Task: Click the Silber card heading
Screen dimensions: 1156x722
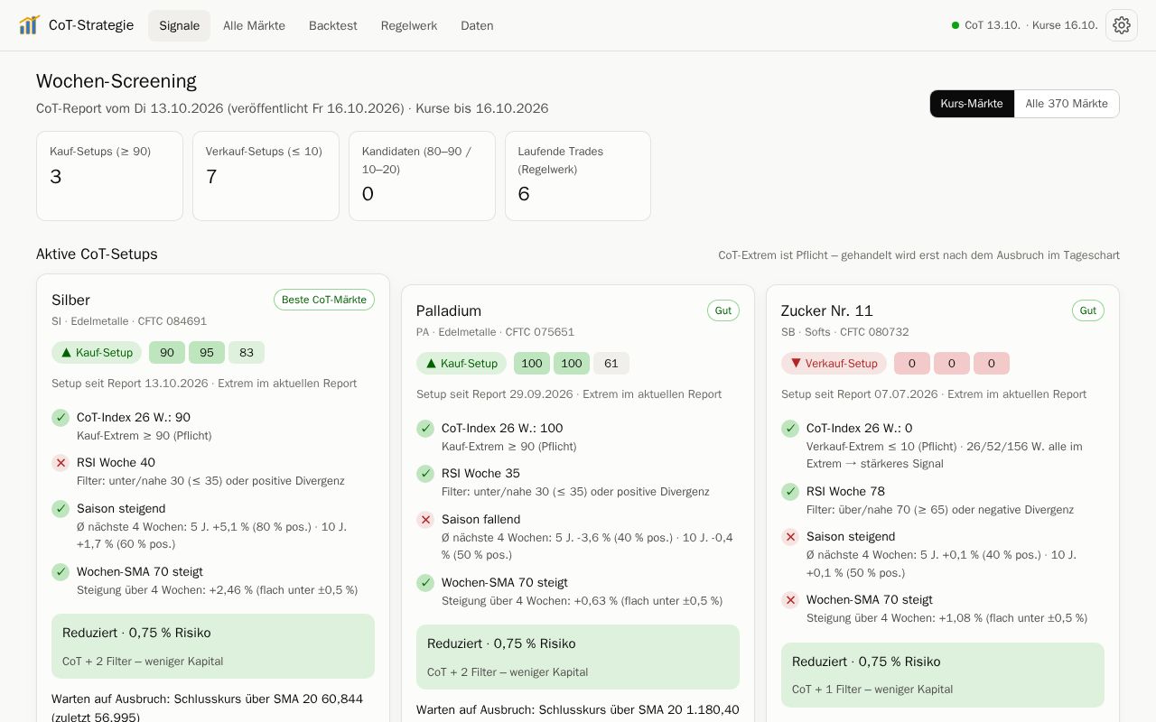Action: (x=70, y=301)
